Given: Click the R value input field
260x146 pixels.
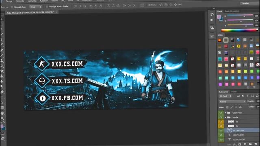Looking at the screenshot, I should [x=257, y=16].
